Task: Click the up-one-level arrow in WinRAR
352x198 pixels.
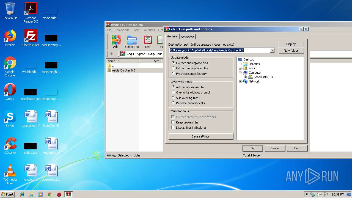Action: pos(111,54)
